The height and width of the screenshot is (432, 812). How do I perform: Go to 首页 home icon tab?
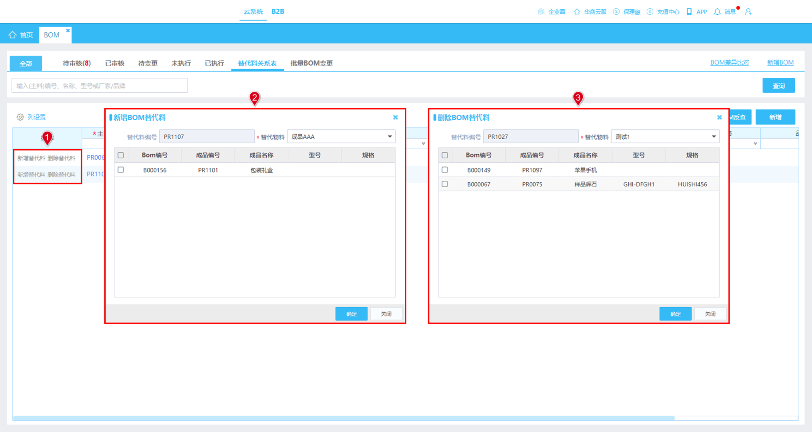12,35
